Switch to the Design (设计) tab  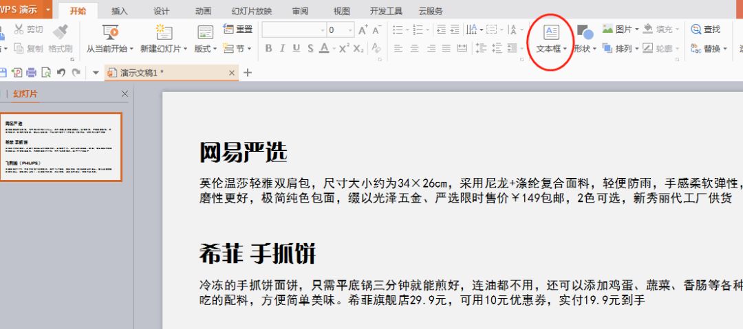coord(162,12)
